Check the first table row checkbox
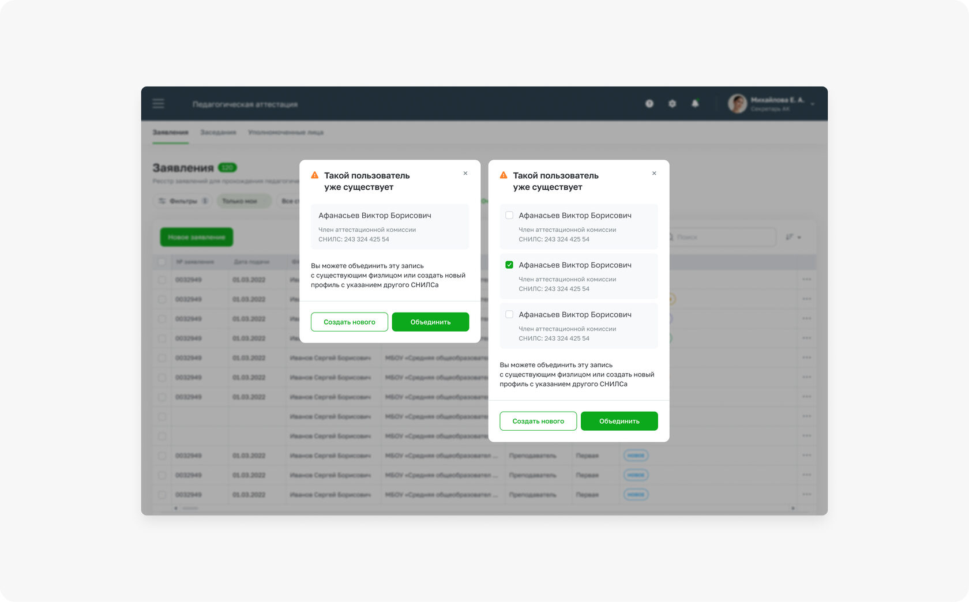 (x=162, y=280)
